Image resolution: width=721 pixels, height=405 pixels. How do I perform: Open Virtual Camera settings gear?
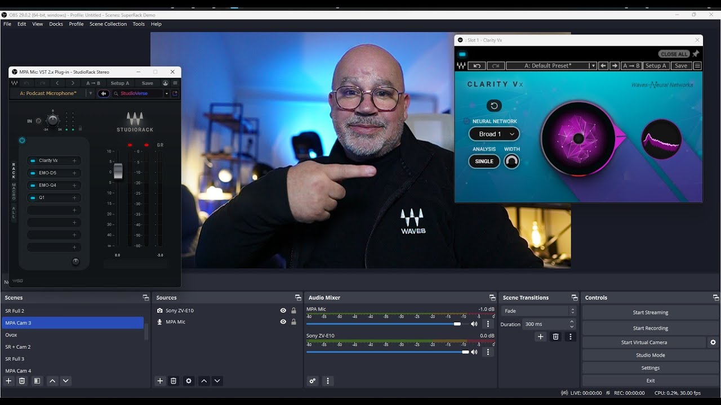tap(713, 342)
